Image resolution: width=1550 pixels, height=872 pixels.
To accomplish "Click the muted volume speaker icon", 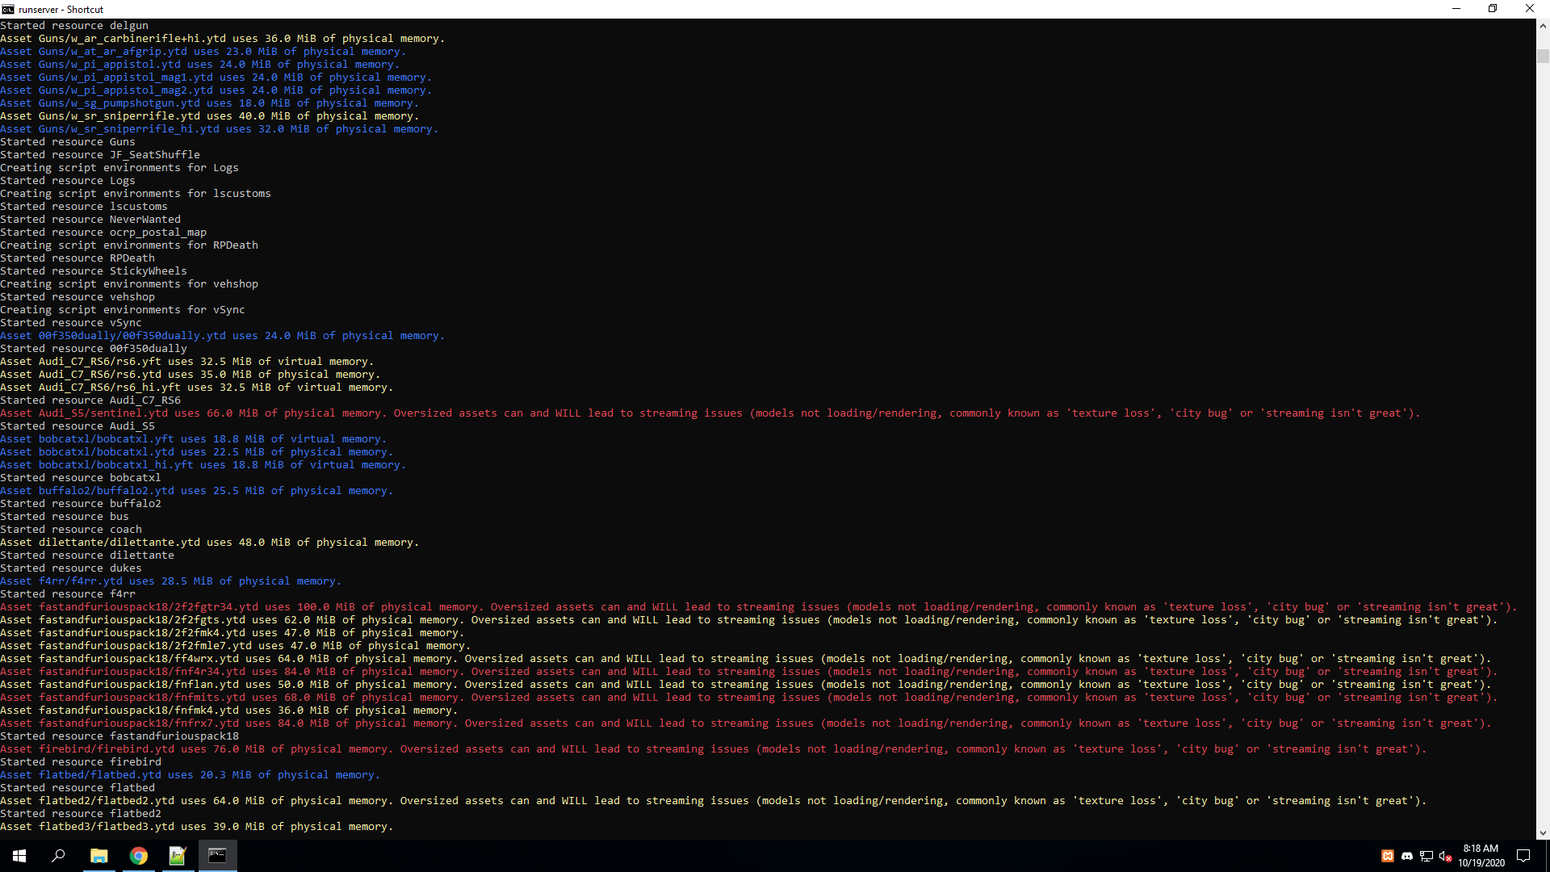I will [x=1446, y=856].
